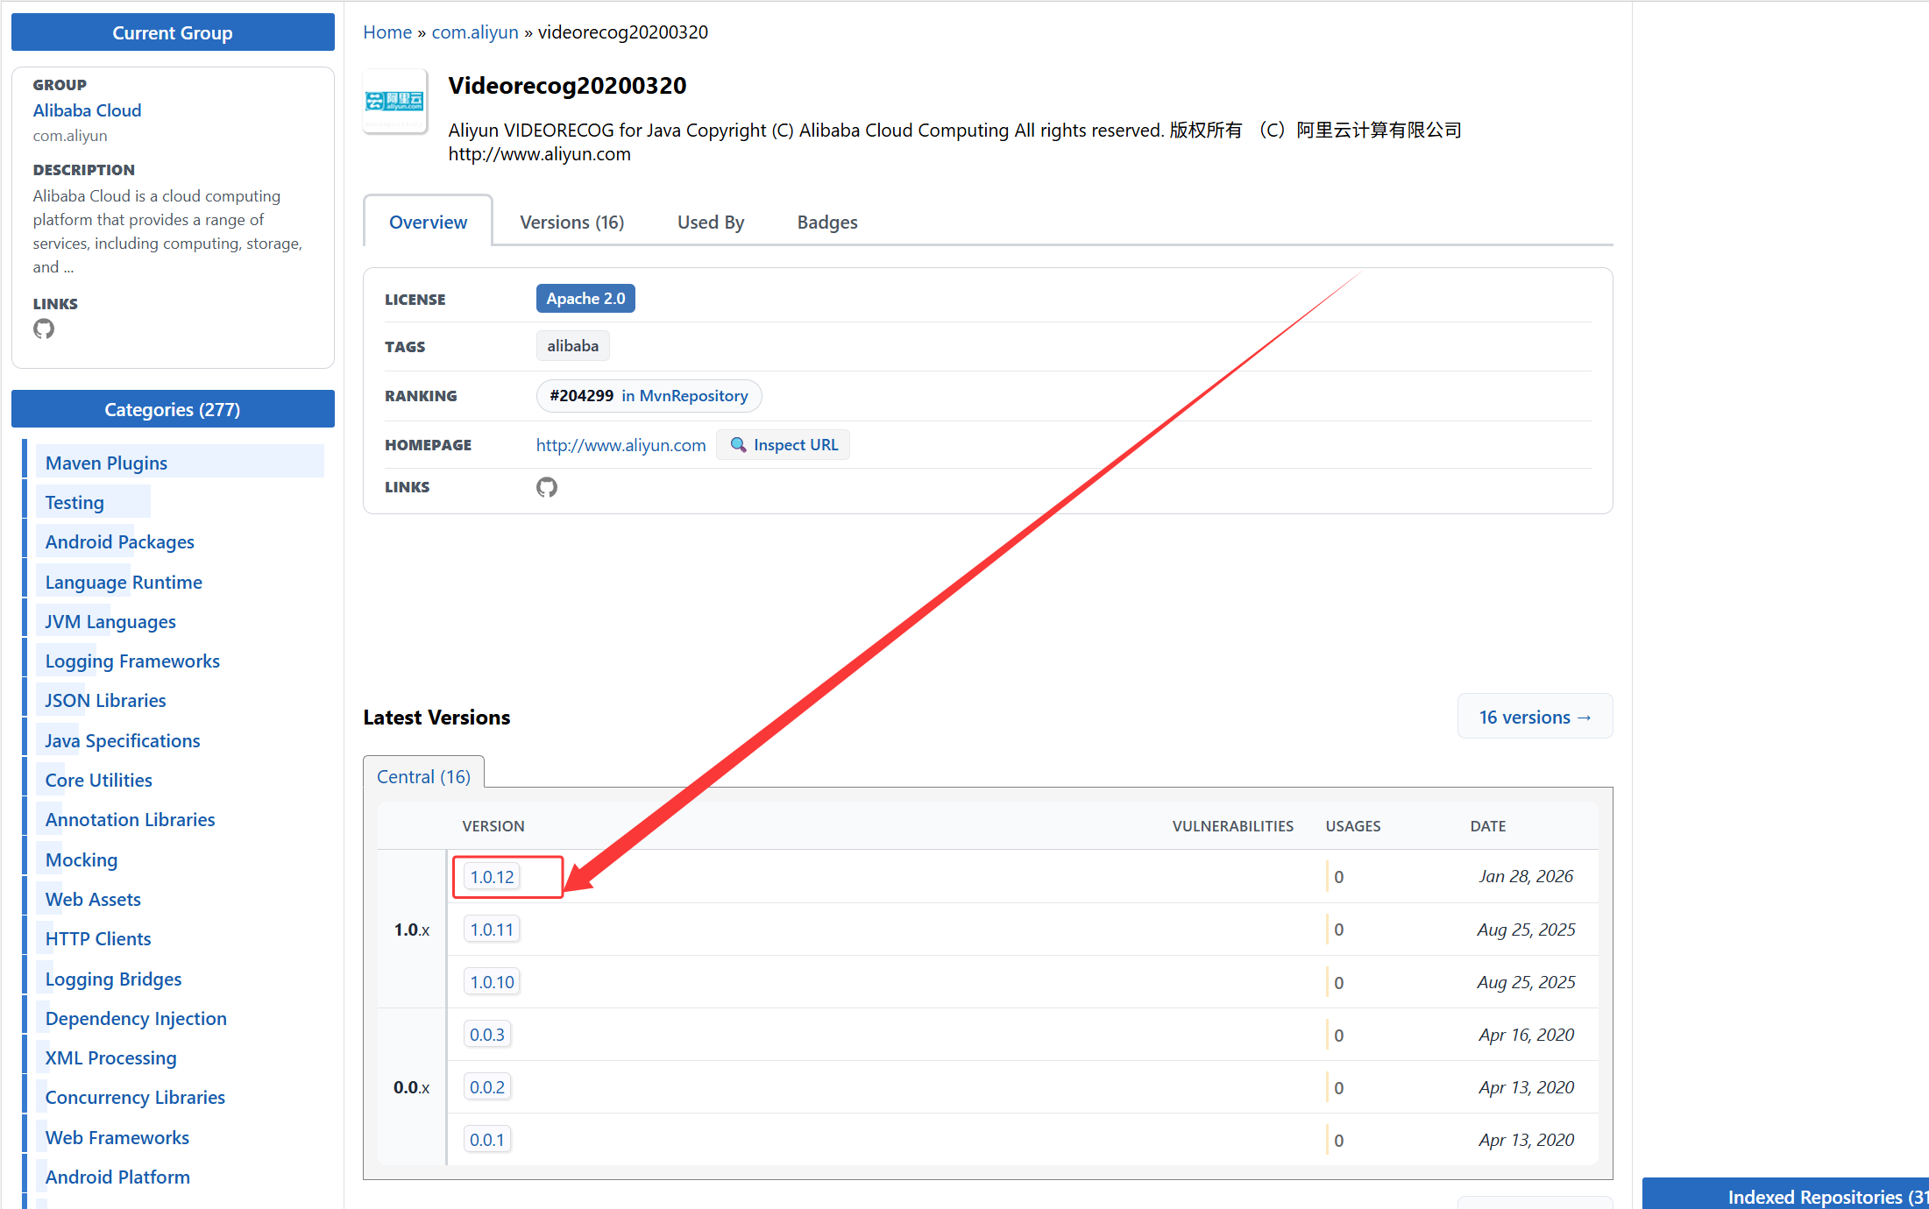
Task: Click the Indexed Repositories header
Action: (1786, 1195)
